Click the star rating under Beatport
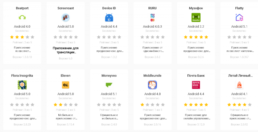This screenshot has width=258, height=132. coord(22,37)
